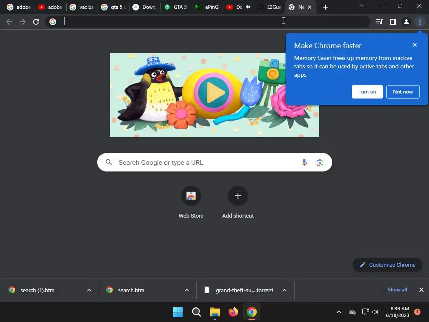Open Windows taskbar search
429x322 pixels.
[196, 312]
